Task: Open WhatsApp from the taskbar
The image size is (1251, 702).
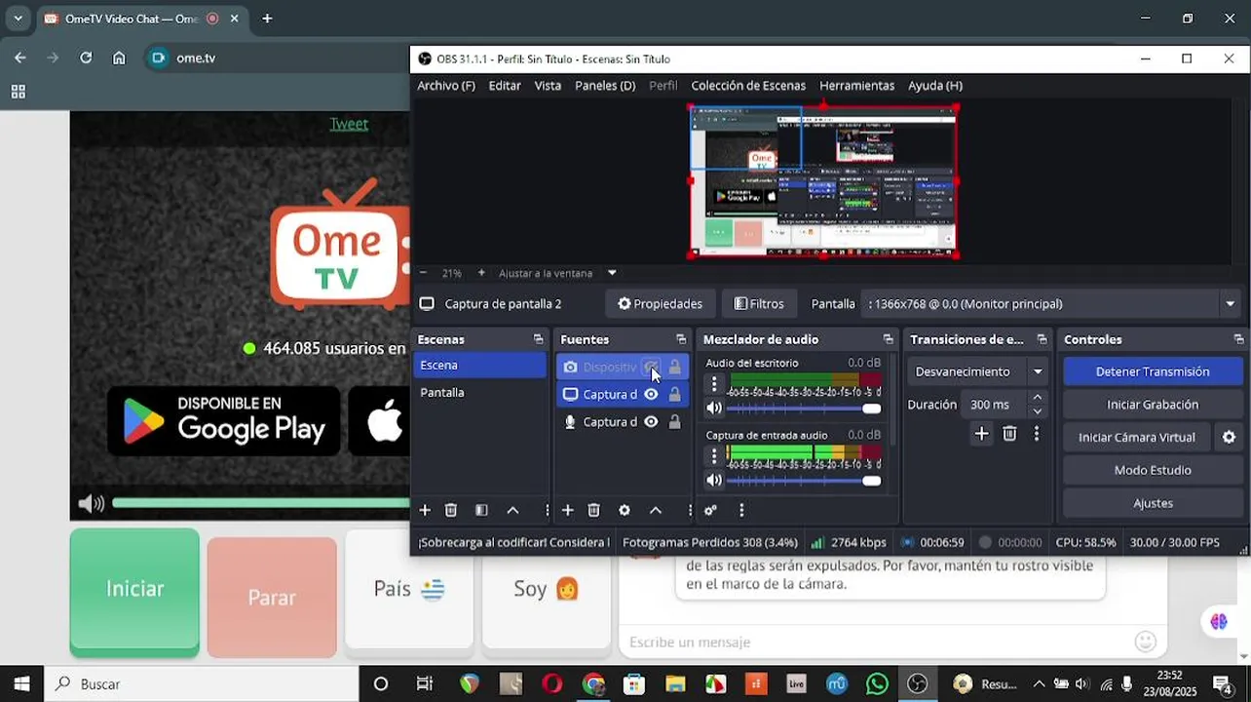Action: coord(877,684)
